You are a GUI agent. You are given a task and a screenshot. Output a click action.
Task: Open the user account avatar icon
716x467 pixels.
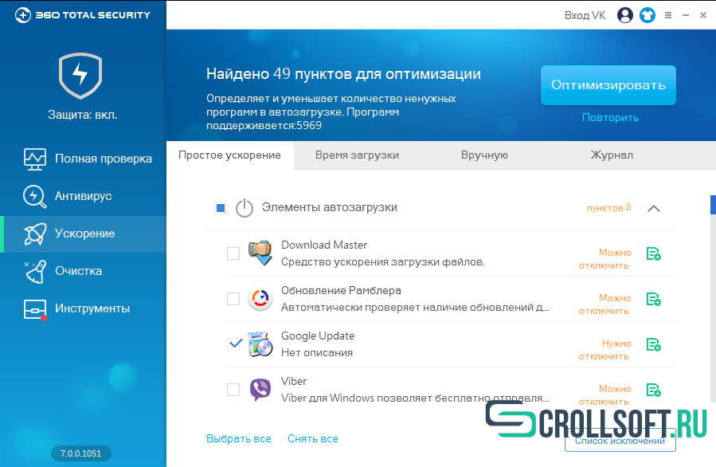point(624,15)
